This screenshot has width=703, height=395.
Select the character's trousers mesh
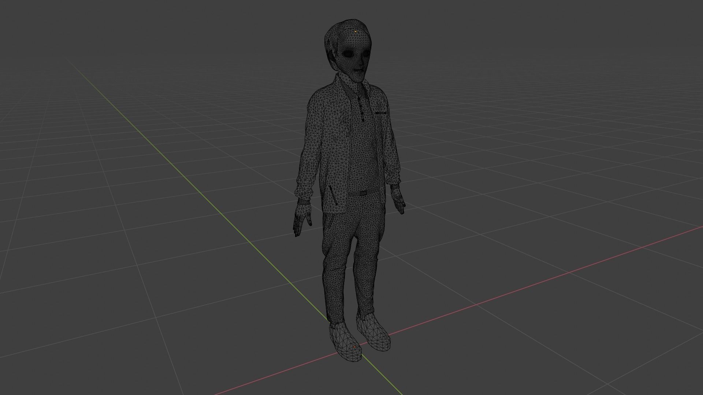point(353,252)
